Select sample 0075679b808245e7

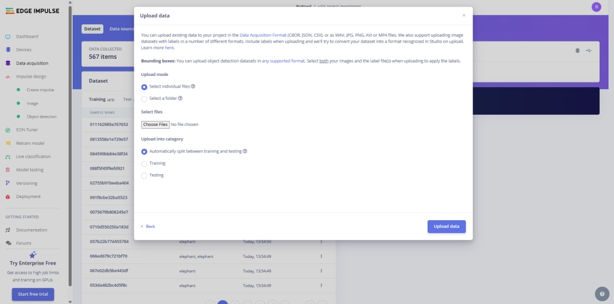coord(109,212)
